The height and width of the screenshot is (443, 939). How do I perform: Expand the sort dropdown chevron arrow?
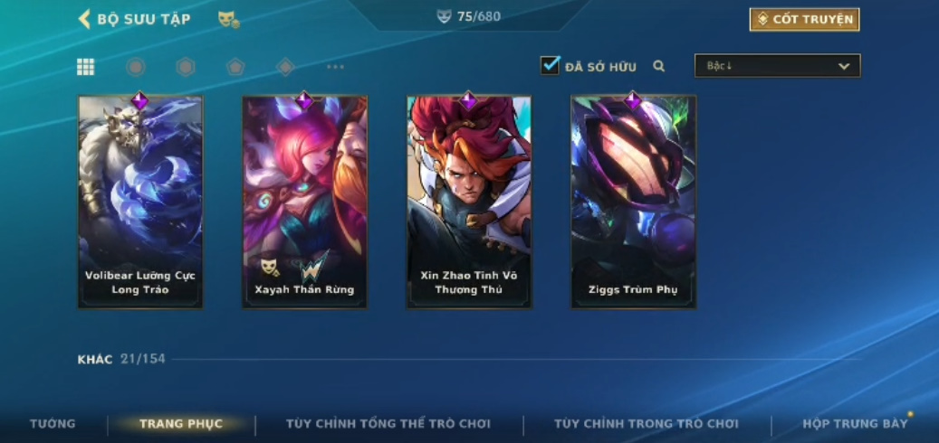(844, 66)
